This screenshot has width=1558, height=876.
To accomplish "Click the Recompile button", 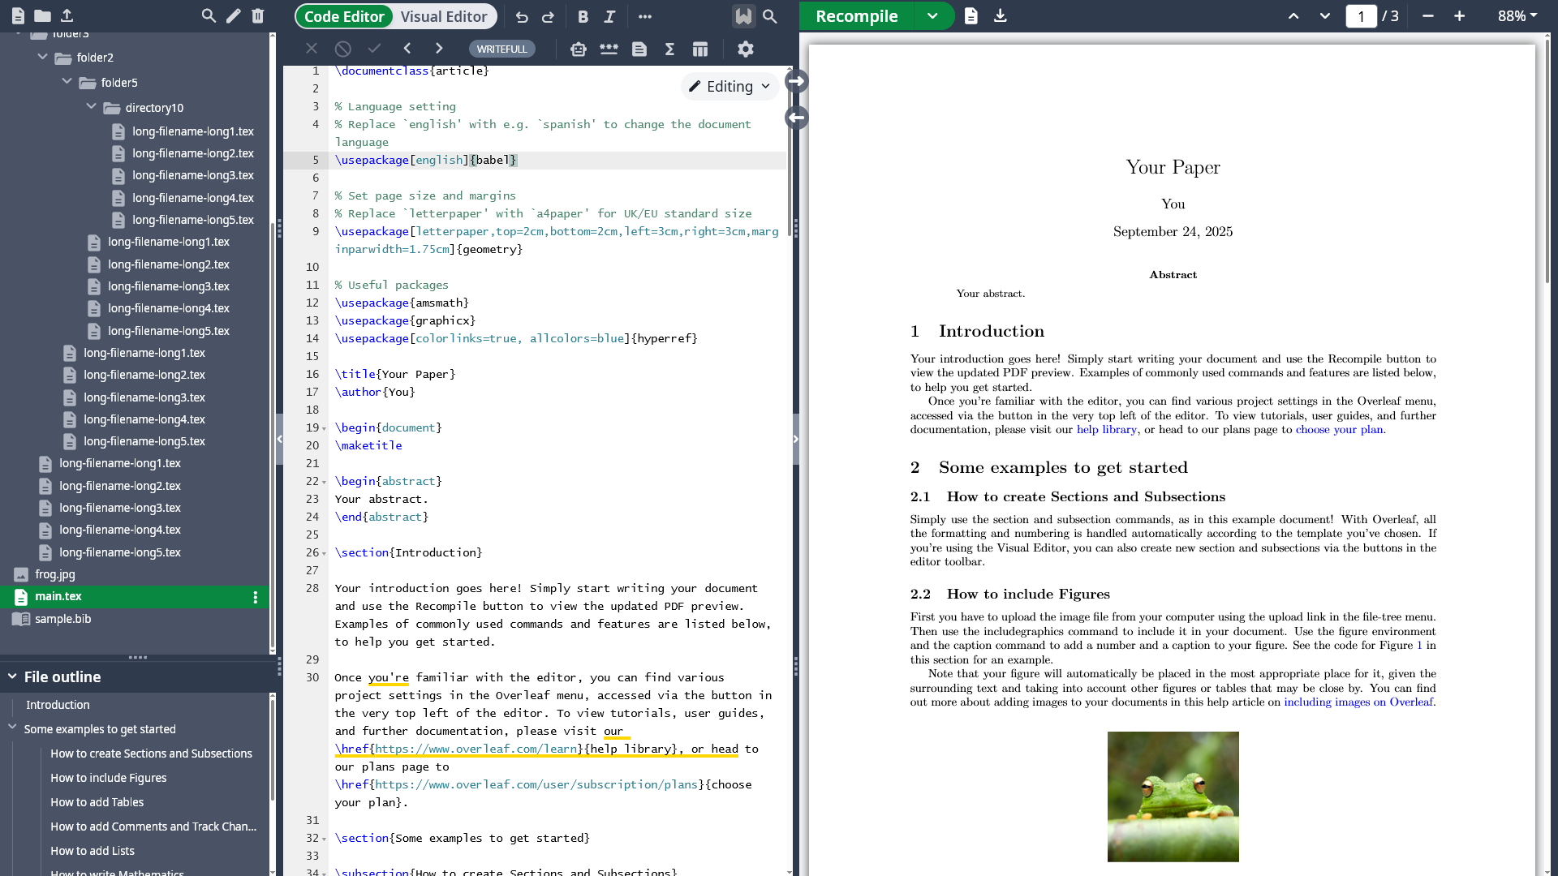I will pos(856,16).
